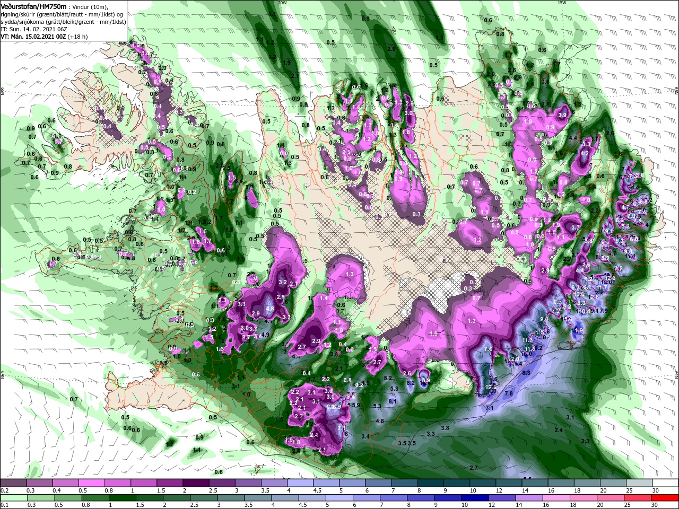Click the '20W' longitude label
The image size is (679, 509).
tap(282, 3)
